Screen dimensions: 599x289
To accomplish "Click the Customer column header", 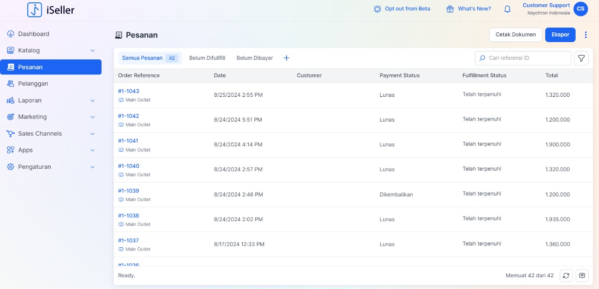I will click(309, 75).
